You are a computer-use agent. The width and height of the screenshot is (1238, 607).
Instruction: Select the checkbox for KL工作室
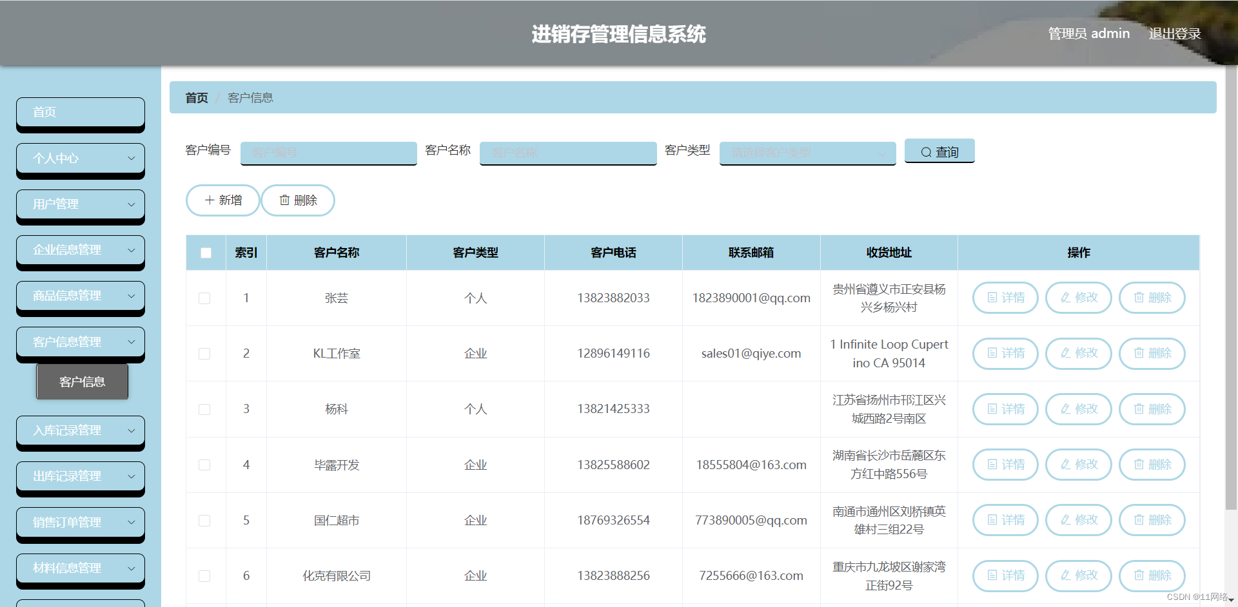coord(204,354)
